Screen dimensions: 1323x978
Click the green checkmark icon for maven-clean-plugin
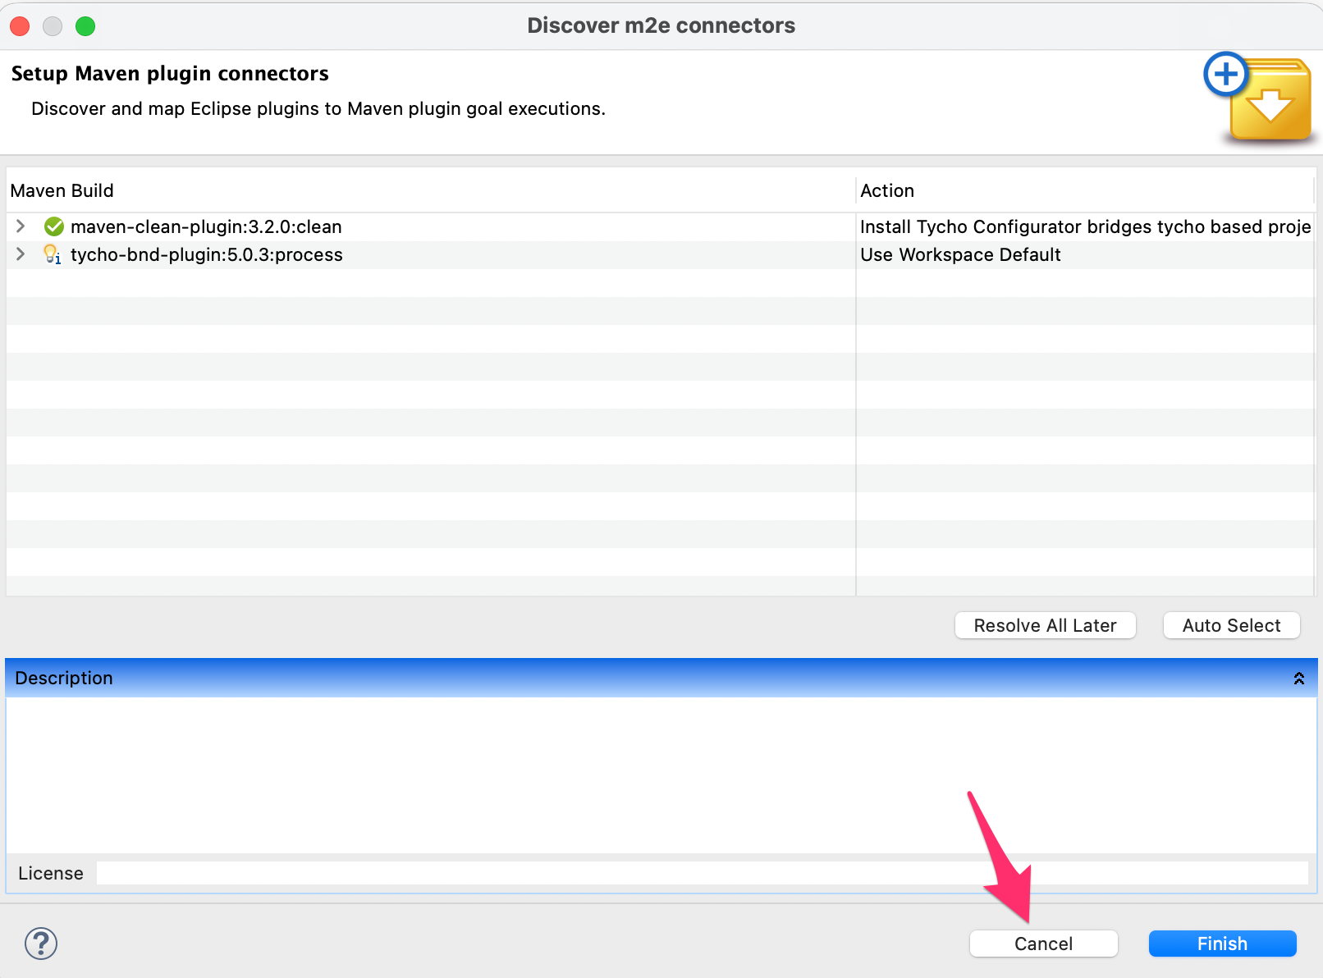pos(54,226)
